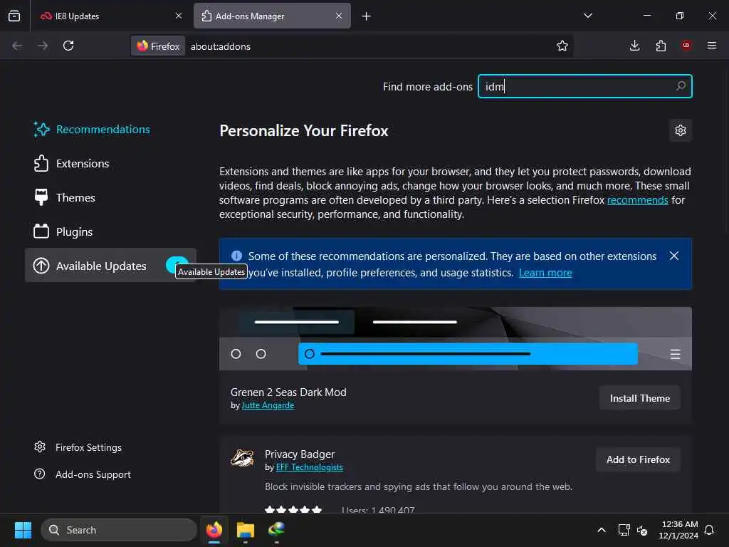Open the tools gear menu for add-ons
Screen dimensions: 729x547
tap(681, 130)
